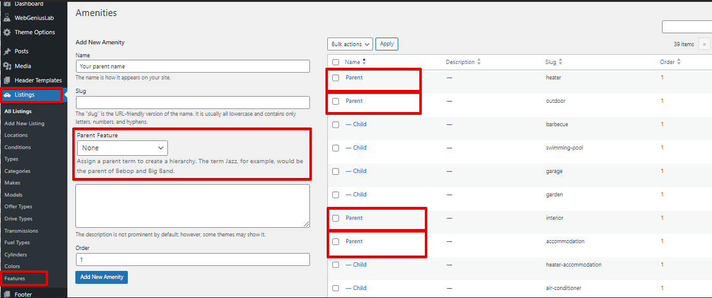712x298 pixels.
Task: Sort table by Order column
Action: (x=670, y=62)
